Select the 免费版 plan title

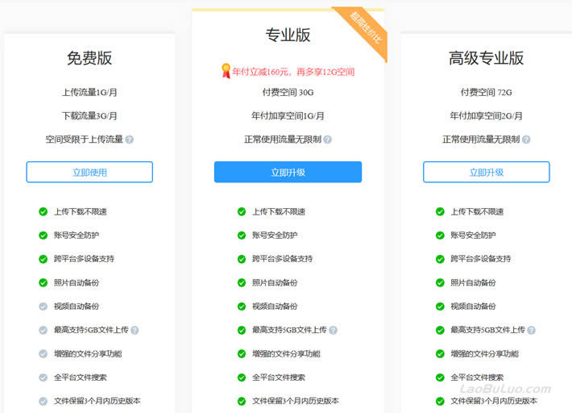[x=89, y=58]
